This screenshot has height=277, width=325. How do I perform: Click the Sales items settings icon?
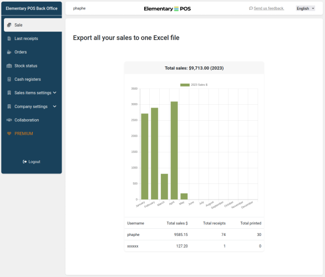coord(9,93)
